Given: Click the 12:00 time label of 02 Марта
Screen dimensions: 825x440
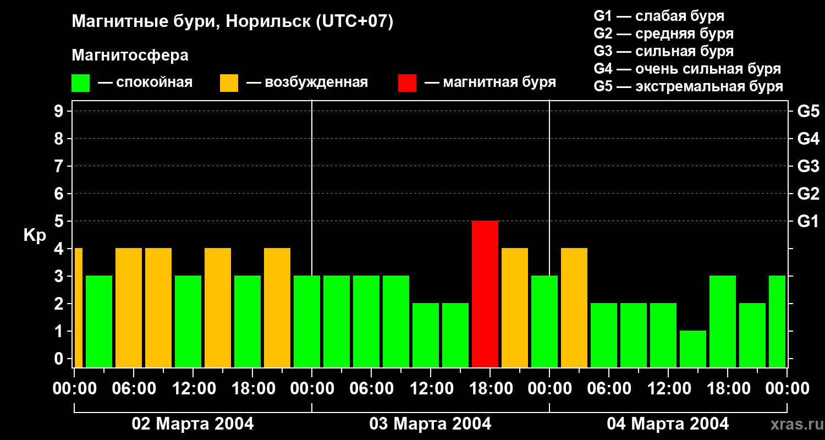Looking at the screenshot, I should 194,389.
